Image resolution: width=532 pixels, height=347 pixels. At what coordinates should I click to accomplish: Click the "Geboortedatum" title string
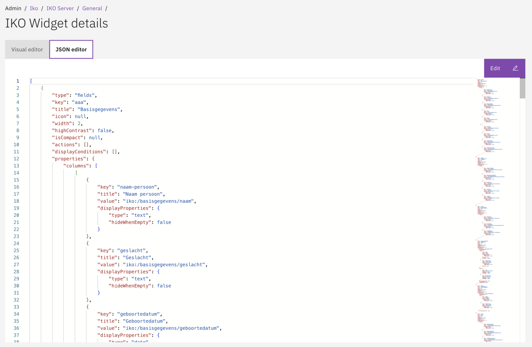pyautogui.click(x=144, y=321)
